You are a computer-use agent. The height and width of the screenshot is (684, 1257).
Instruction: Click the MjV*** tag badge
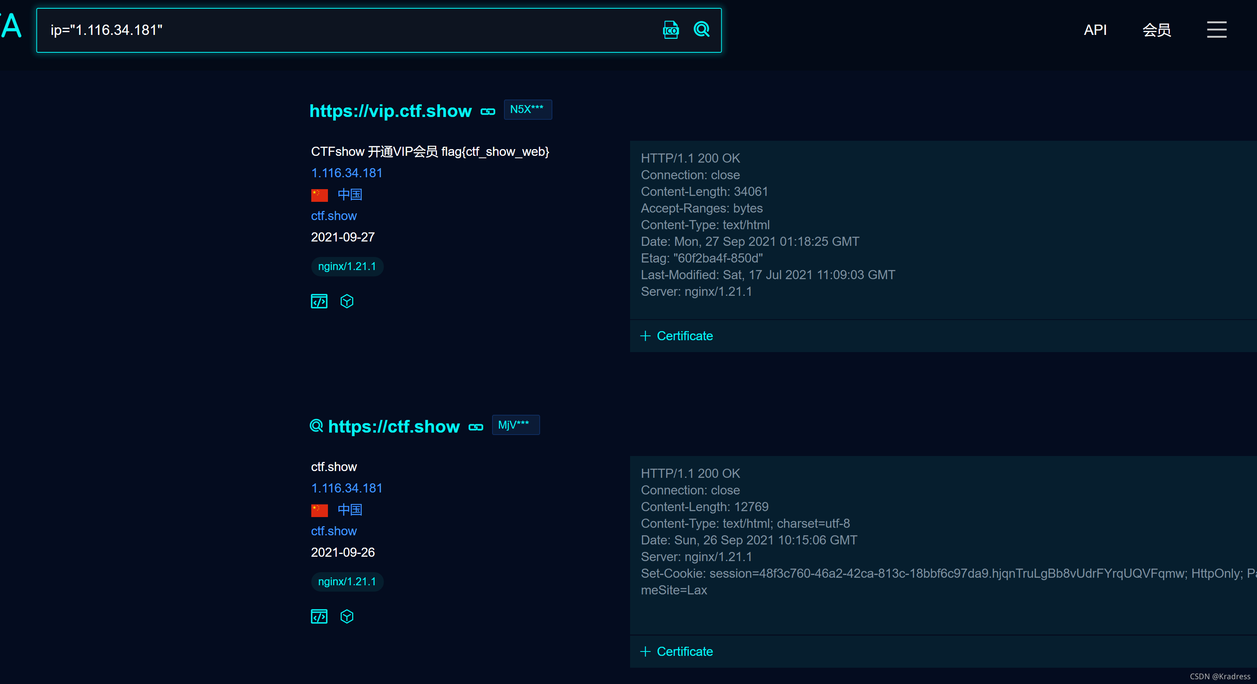pos(515,424)
